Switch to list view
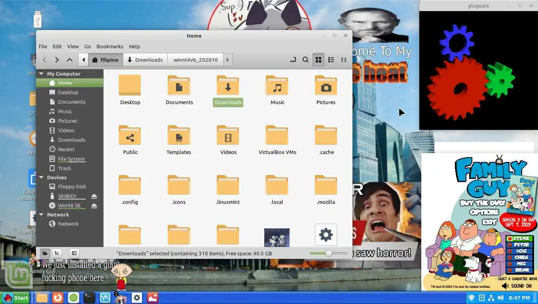 pos(331,60)
